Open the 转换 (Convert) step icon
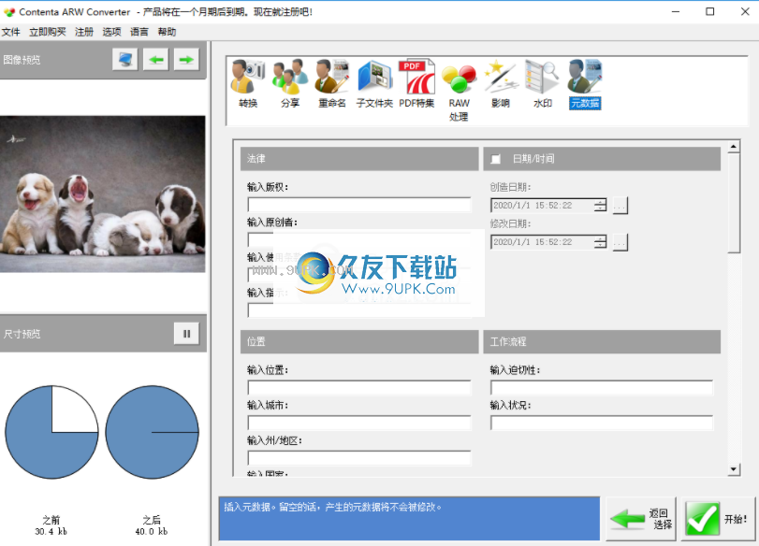 [x=248, y=83]
